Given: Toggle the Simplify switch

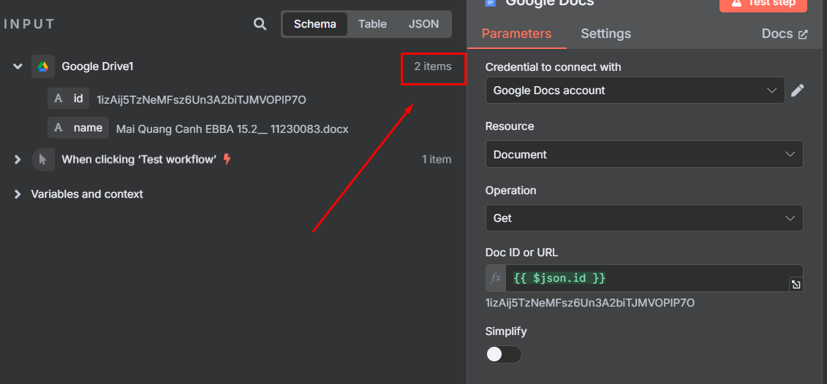Looking at the screenshot, I should point(503,355).
